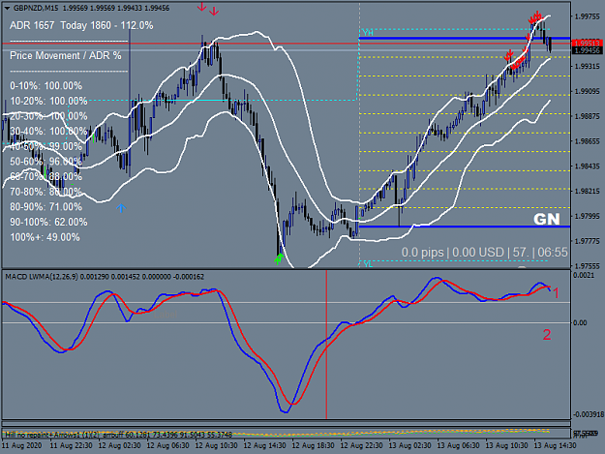The height and width of the screenshot is (454, 605).
Task: Select the green up arrow at the price low
Action: click(279, 258)
